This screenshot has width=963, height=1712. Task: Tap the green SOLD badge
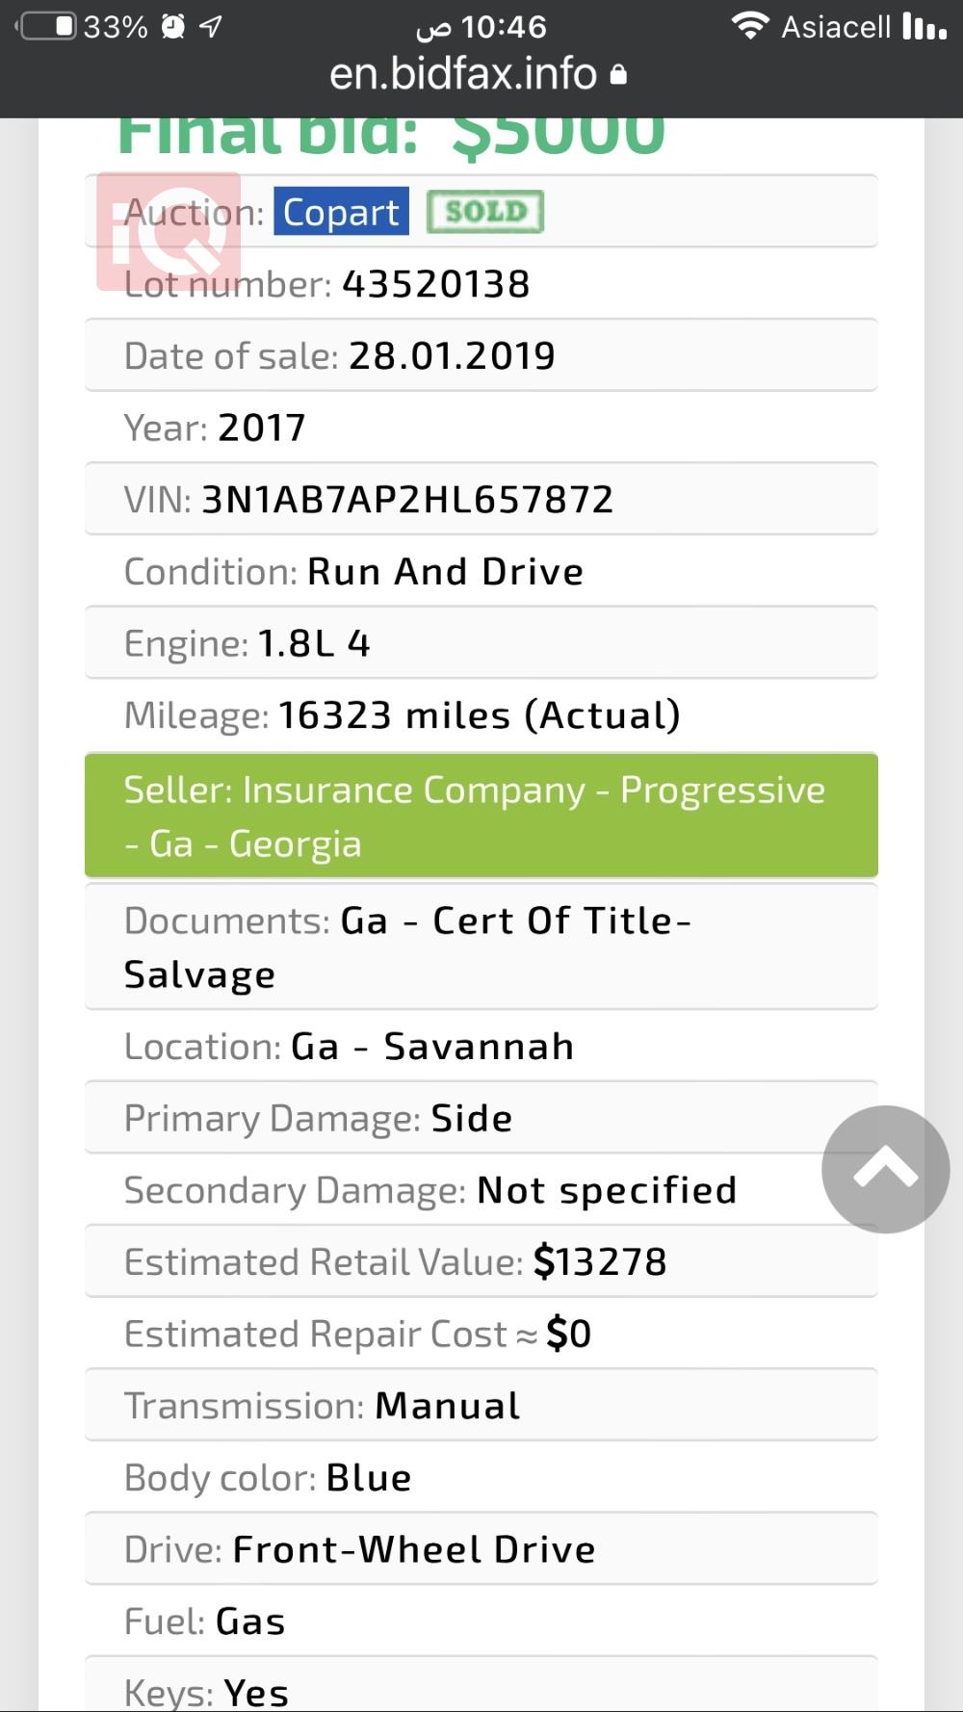tap(485, 212)
